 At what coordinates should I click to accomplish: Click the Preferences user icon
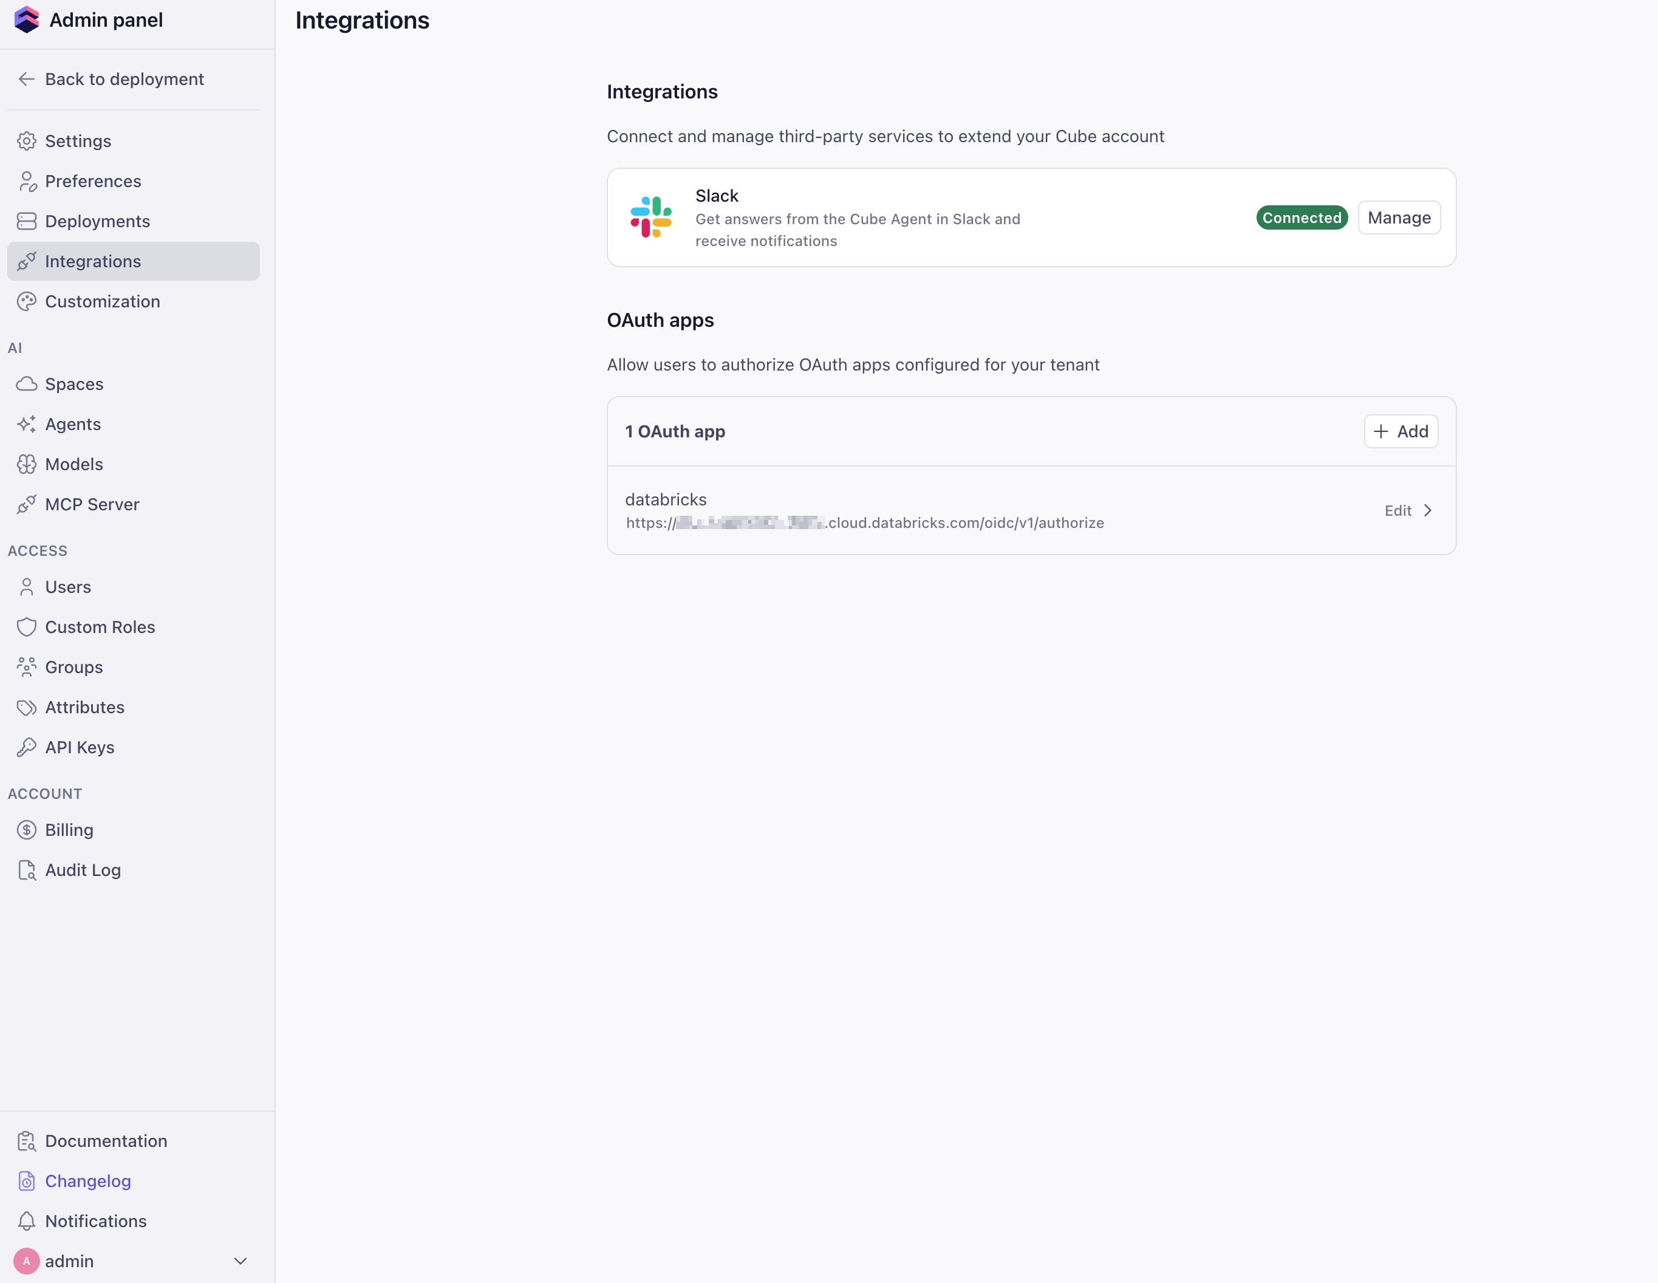[x=27, y=182]
